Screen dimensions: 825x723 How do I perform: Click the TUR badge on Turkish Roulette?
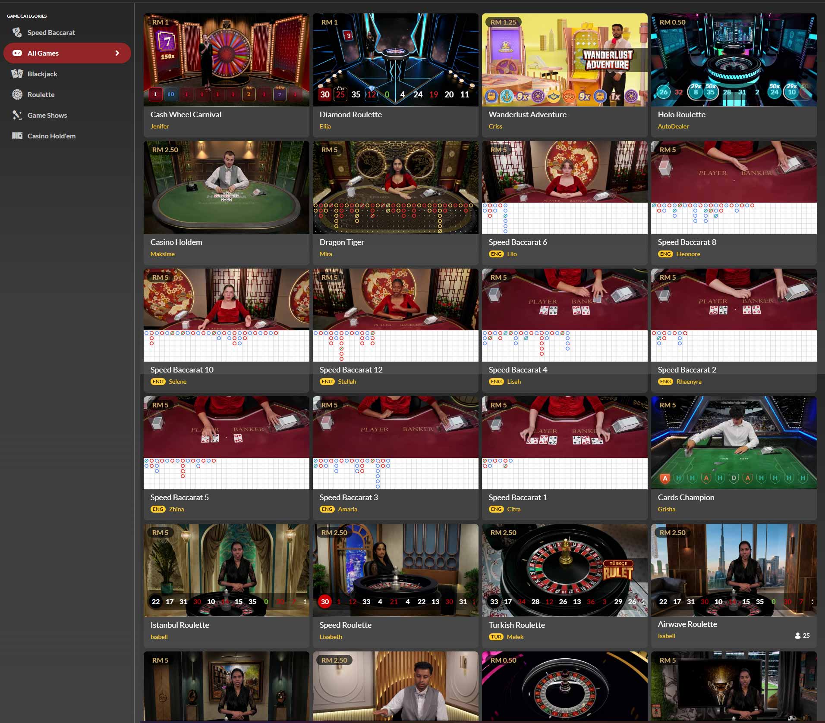click(x=496, y=637)
